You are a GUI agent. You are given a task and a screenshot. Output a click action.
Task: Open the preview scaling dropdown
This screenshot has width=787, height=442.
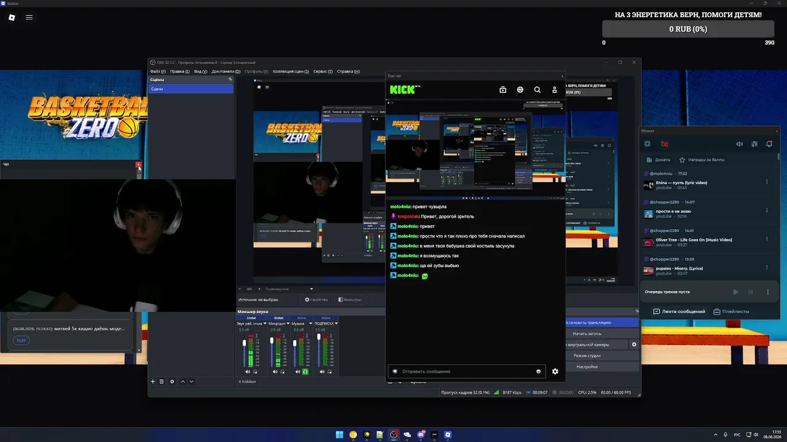[289, 289]
